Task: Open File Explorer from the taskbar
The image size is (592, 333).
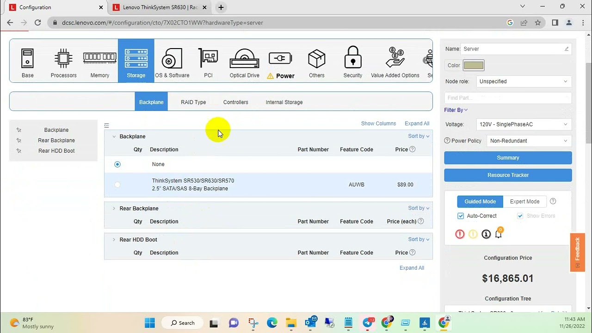Action: click(291, 322)
